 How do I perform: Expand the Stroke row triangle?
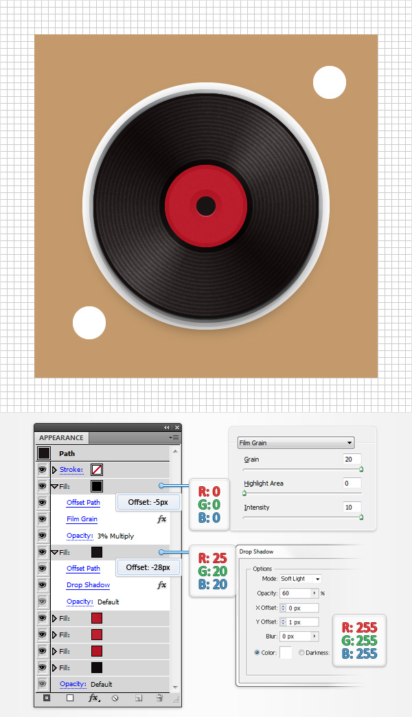pos(54,470)
